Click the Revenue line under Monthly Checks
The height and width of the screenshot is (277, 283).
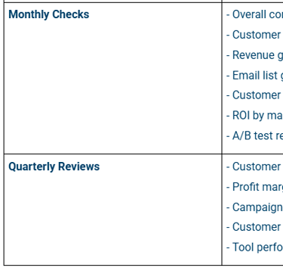point(254,55)
